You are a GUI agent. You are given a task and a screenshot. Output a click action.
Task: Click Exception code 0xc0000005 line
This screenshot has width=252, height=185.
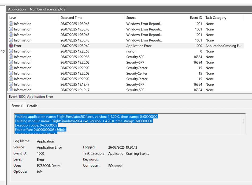click(36, 125)
